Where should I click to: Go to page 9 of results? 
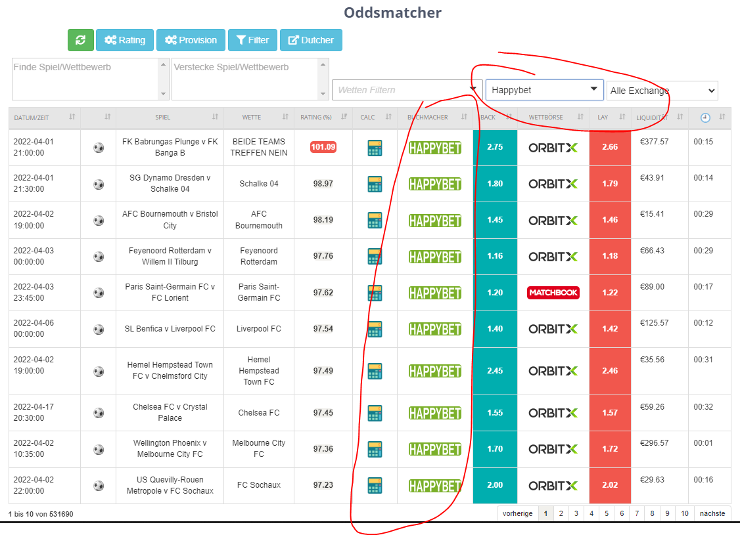[667, 513]
